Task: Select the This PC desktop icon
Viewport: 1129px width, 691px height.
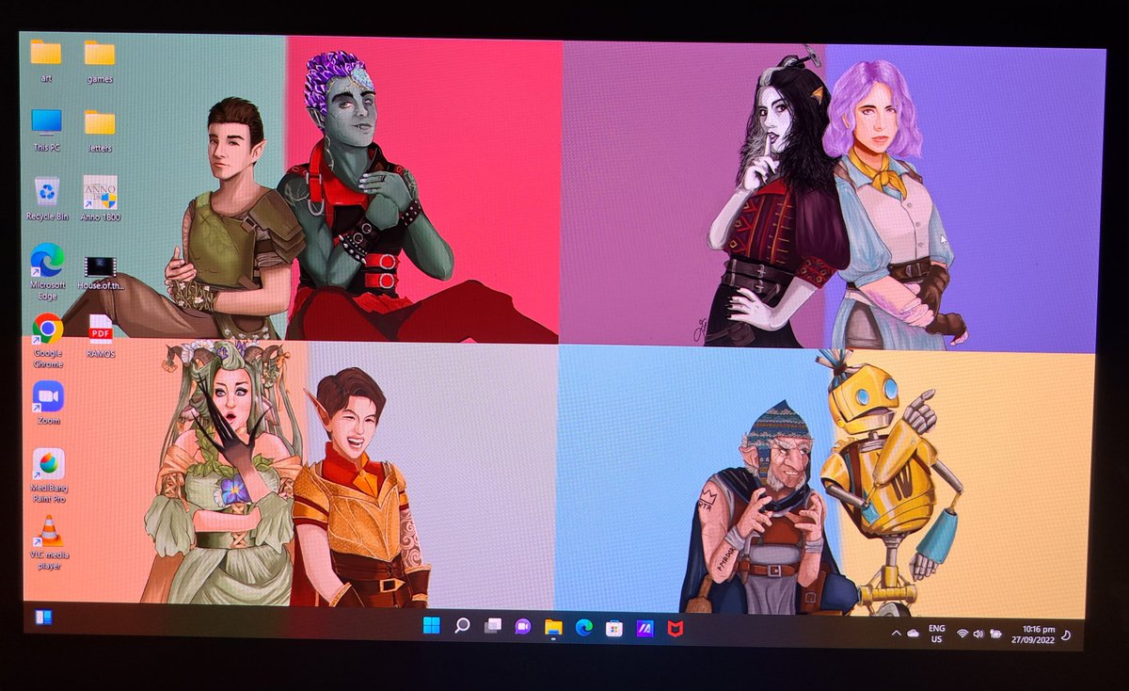Action: click(46, 130)
